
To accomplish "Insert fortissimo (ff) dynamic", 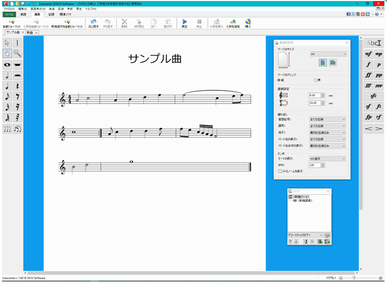I will pos(368,75).
